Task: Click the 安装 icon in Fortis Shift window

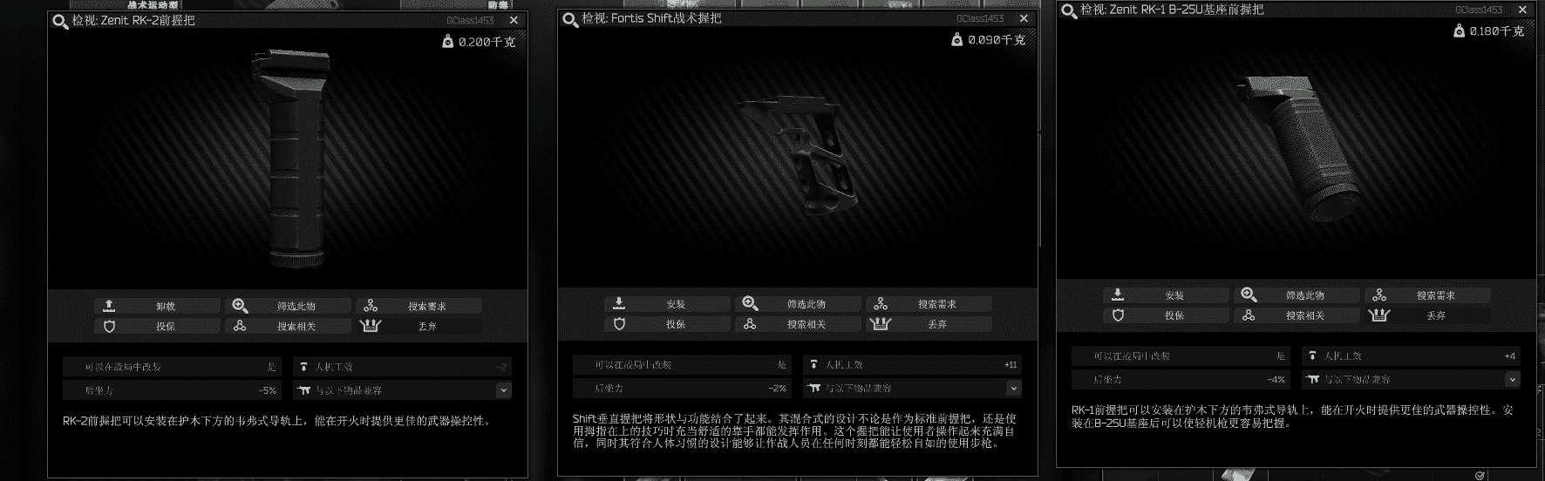Action: (x=619, y=303)
